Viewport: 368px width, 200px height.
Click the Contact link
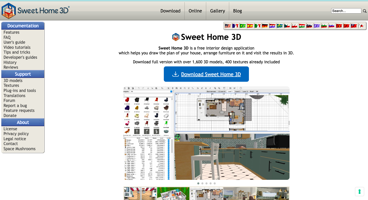tap(10, 144)
